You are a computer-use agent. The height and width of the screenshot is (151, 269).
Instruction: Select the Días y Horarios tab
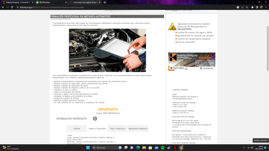tap(118, 129)
